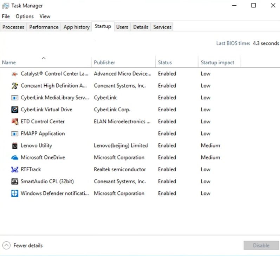The image size is (280, 256).
Task: Click the Microsoft OneDrive cloud icon
Action: pyautogui.click(x=15, y=157)
